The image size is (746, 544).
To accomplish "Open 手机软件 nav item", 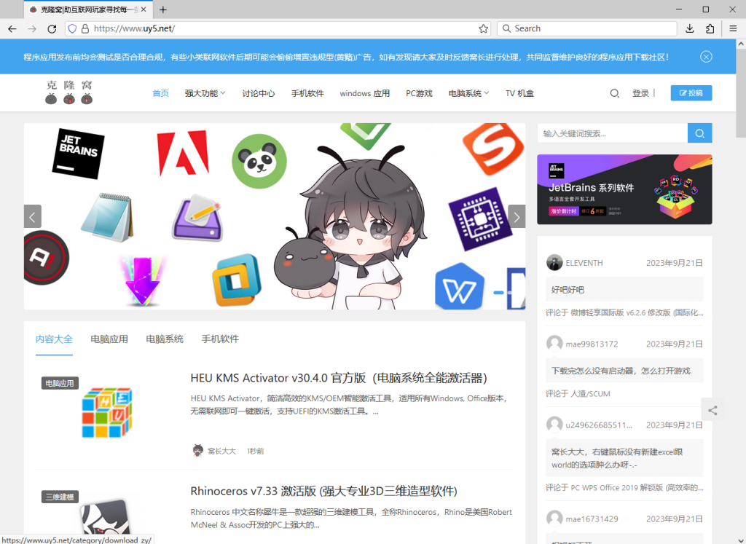I will (x=307, y=93).
